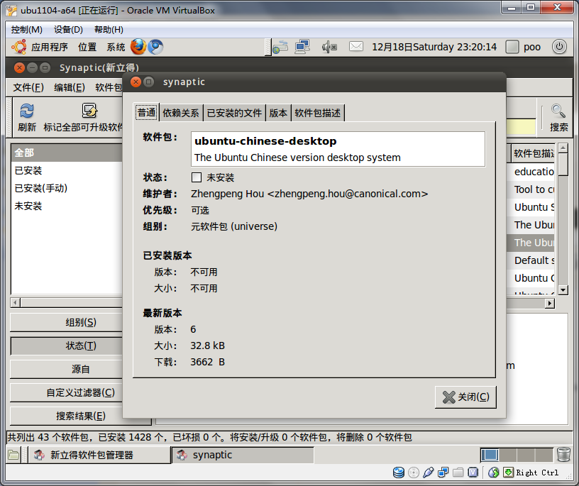
Task: Select 已安装(手动) in the filter list
Action: (x=67, y=188)
